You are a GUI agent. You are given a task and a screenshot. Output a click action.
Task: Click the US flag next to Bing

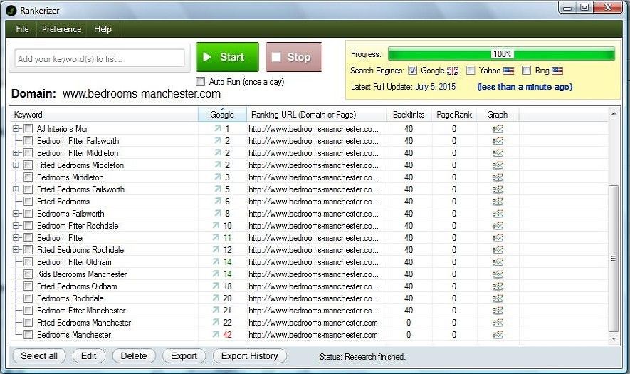(x=557, y=71)
